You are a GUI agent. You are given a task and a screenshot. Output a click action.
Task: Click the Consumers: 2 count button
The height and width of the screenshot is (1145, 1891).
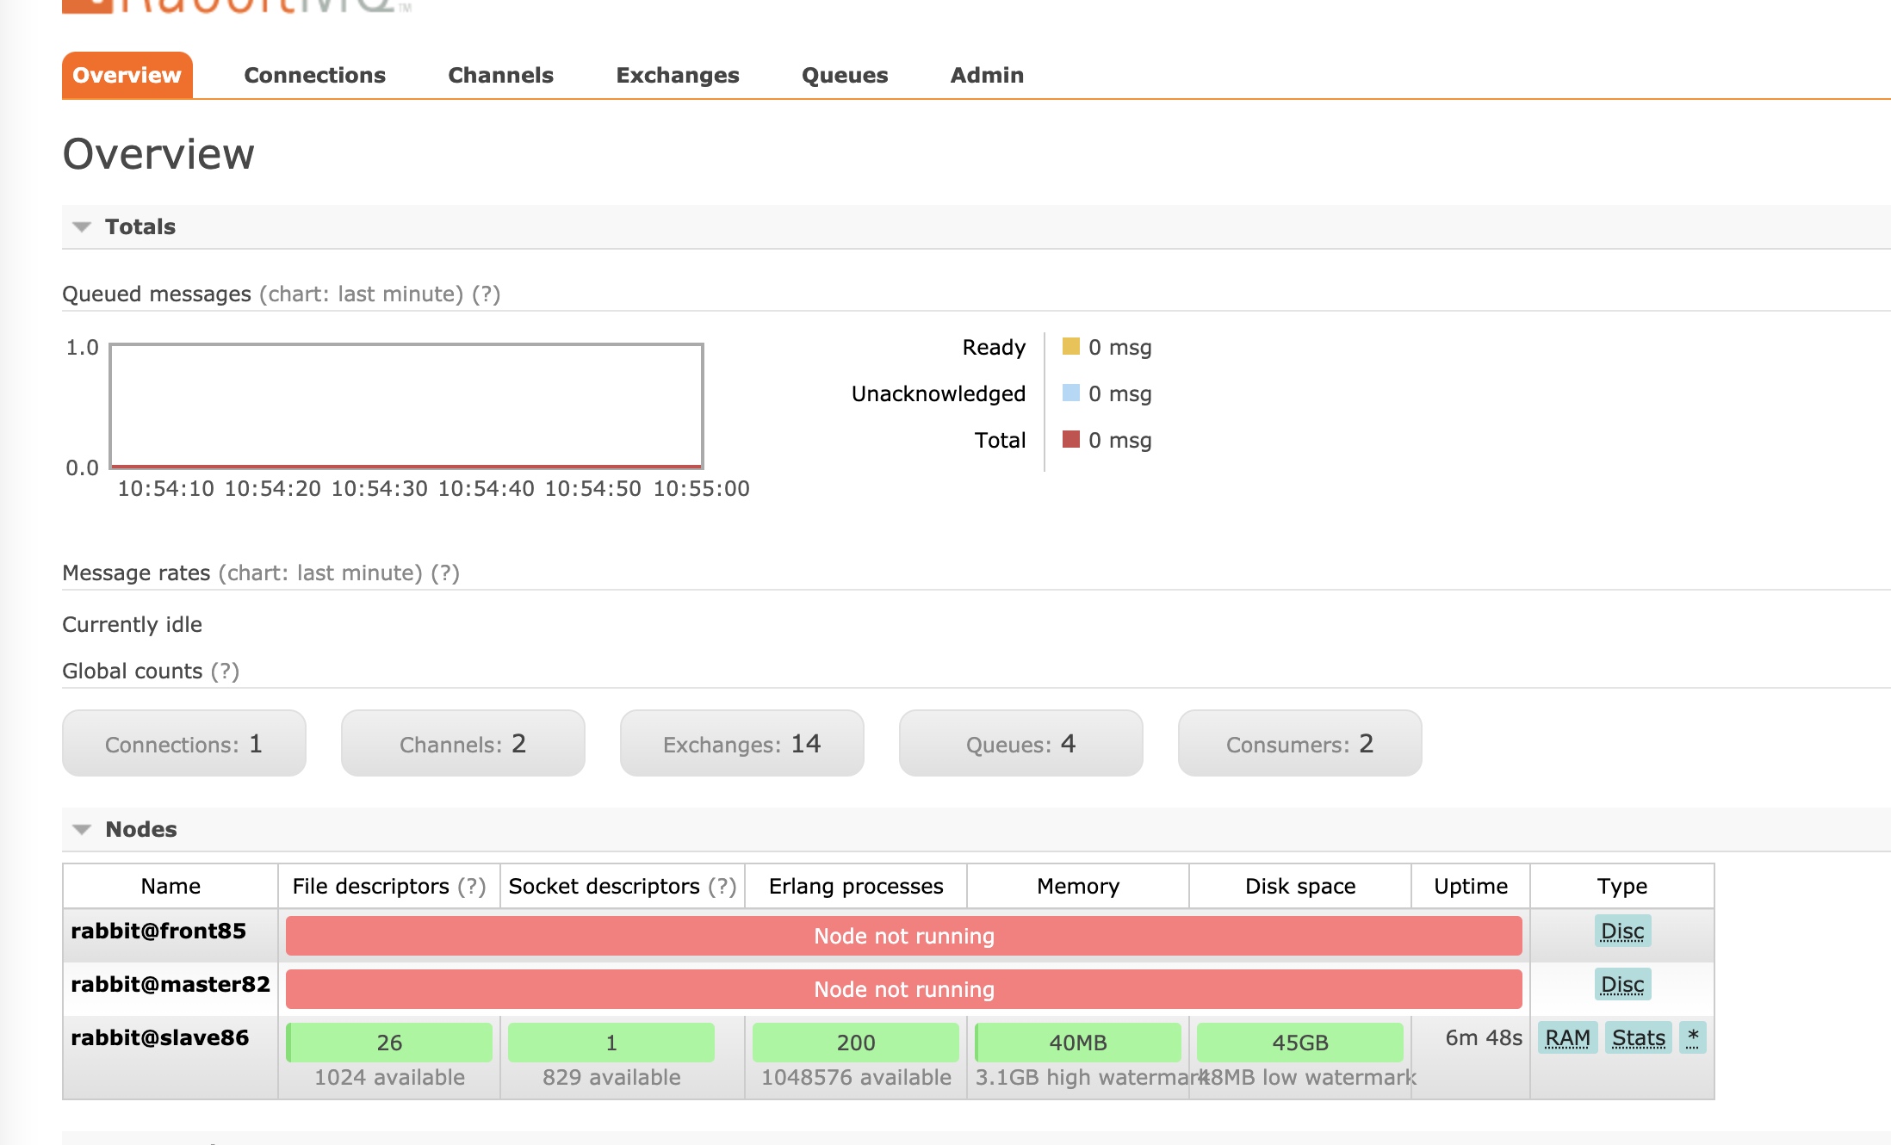pos(1299,744)
